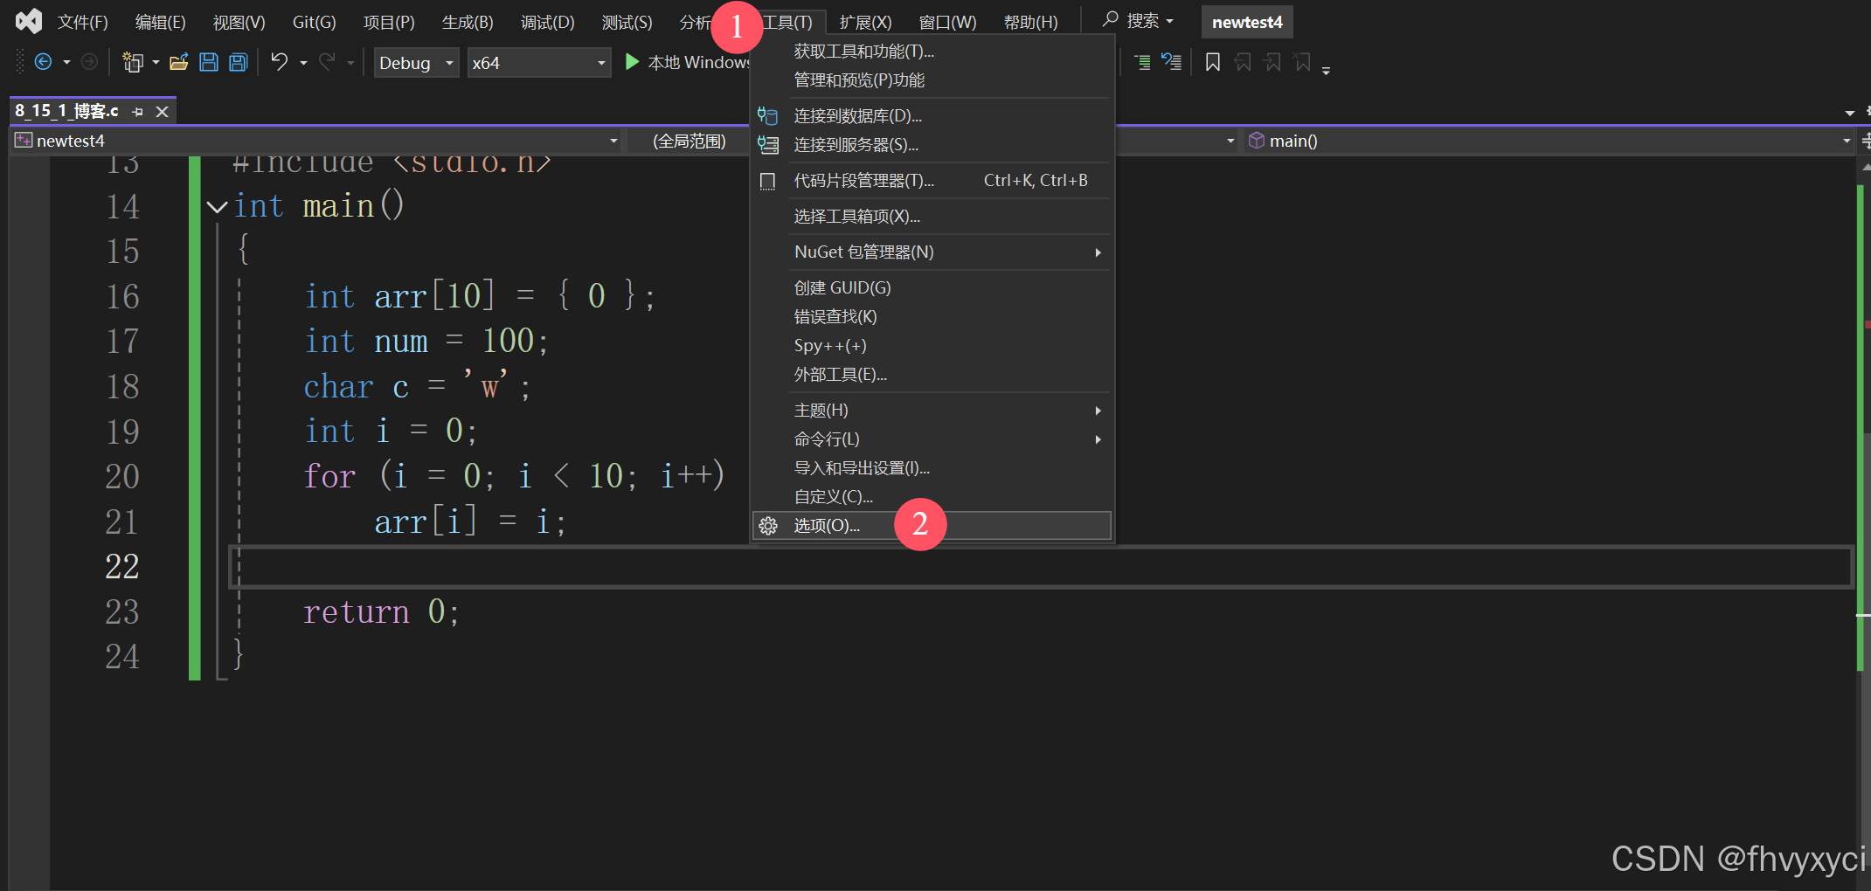This screenshot has height=891, width=1871.
Task: Click the newtest4 solution title button
Action: [1247, 22]
